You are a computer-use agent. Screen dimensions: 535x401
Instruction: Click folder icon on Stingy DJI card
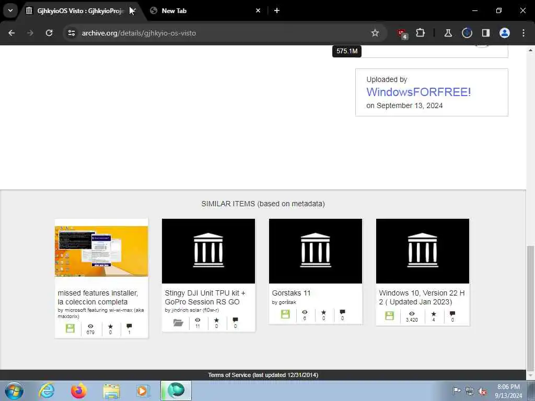(178, 323)
